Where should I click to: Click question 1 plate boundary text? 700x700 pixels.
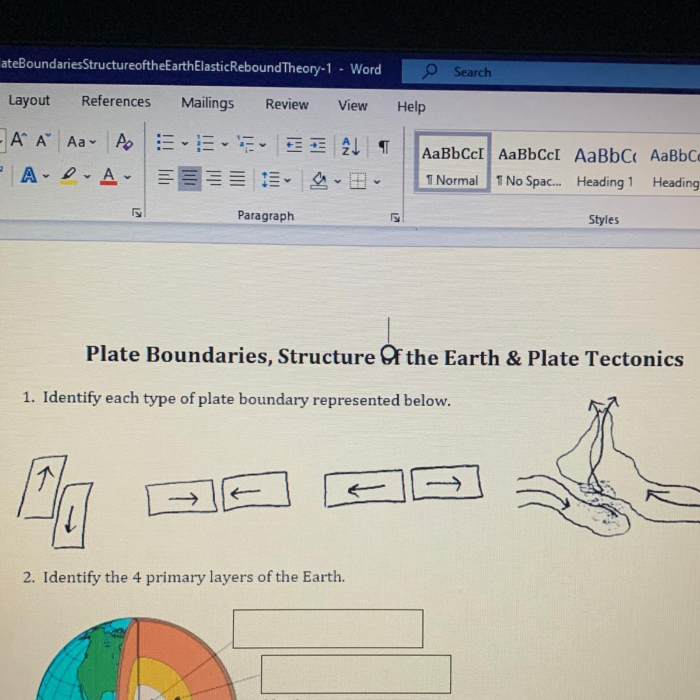pos(237,400)
